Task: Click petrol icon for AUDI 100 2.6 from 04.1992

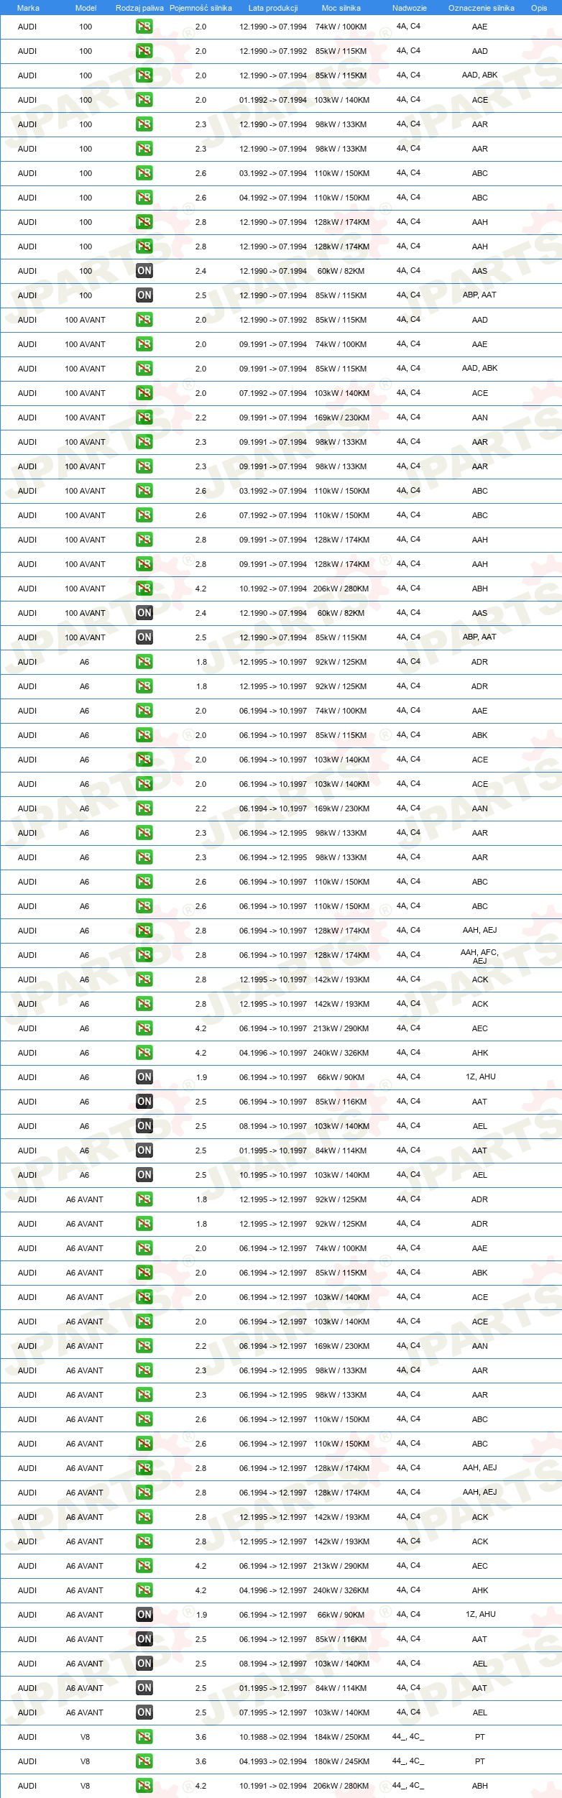Action: (144, 198)
